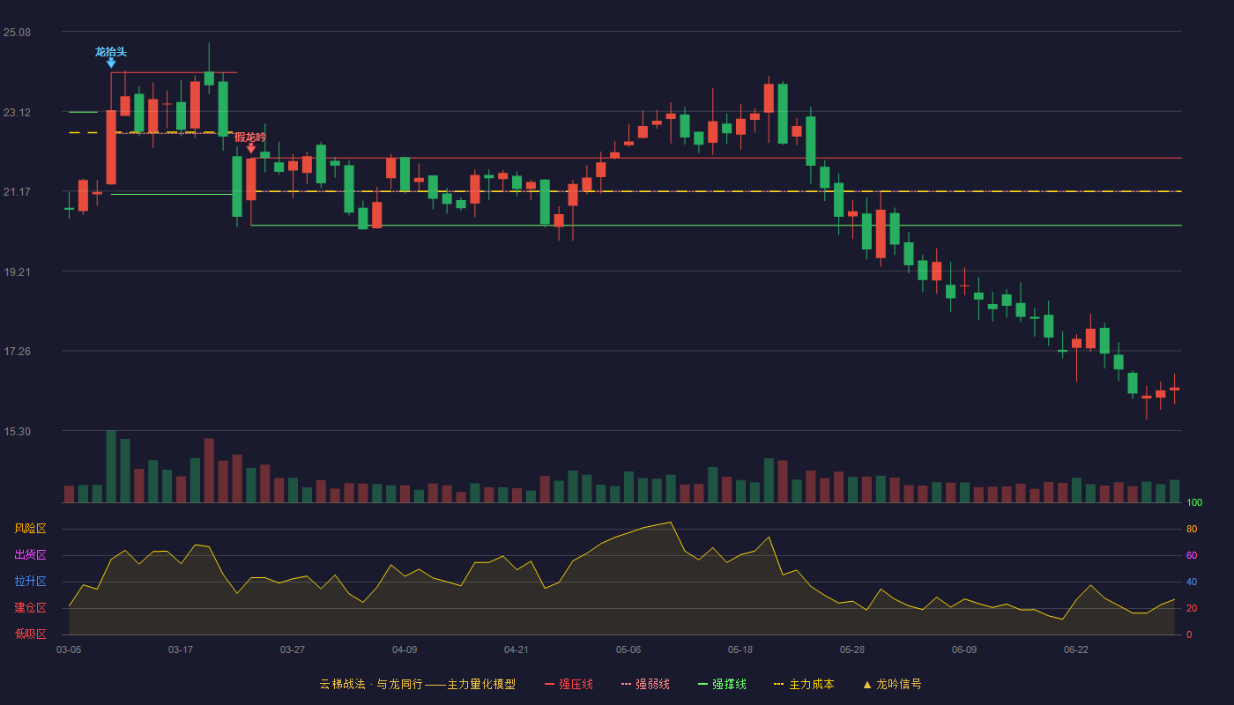The image size is (1234, 705).
Task: Select the 风险区 zone label
Action: coord(30,529)
